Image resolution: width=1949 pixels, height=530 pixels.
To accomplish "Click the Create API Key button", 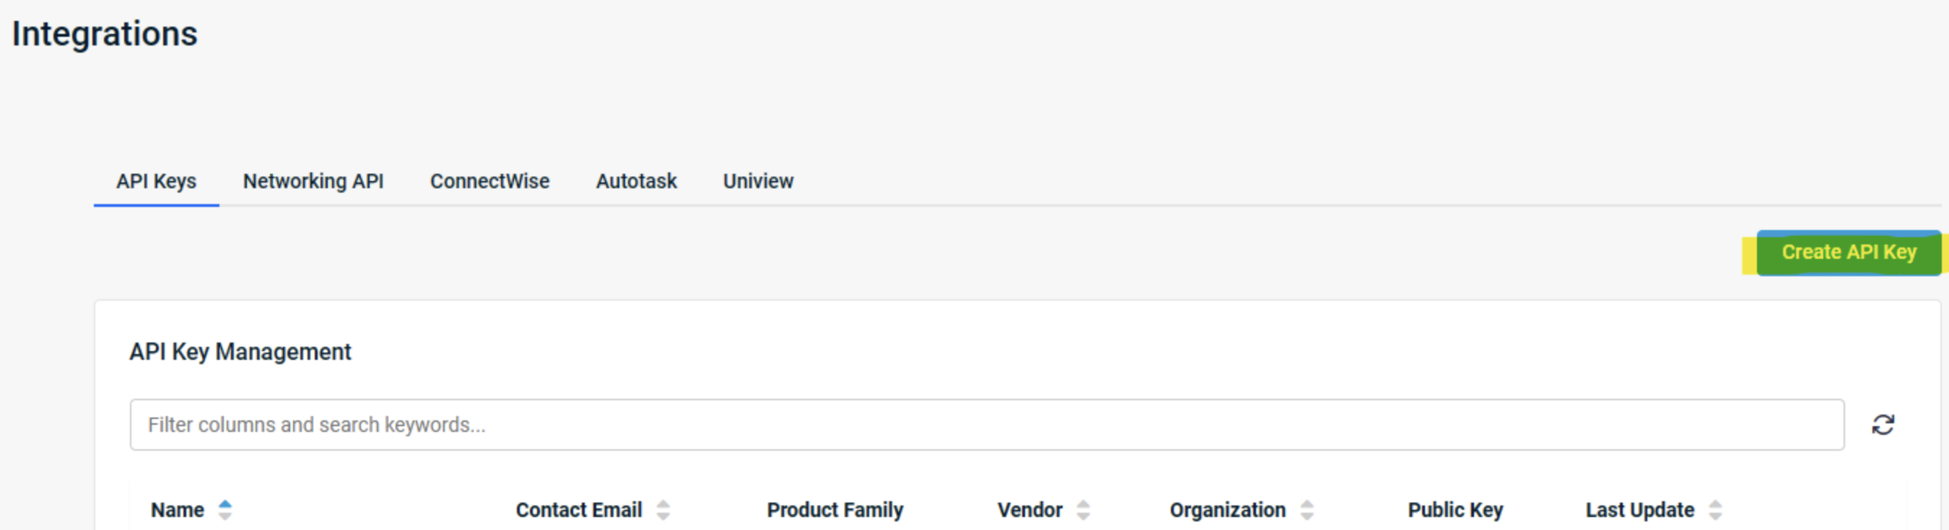I will [x=1849, y=252].
